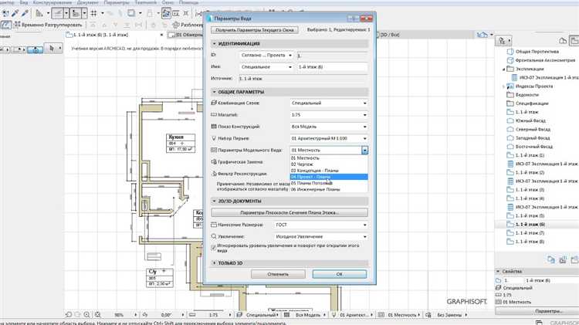Image resolution: width=579 pixels, height=325 pixels.
Task: Open the Имя 'Специальное' dropdown
Action: point(266,67)
